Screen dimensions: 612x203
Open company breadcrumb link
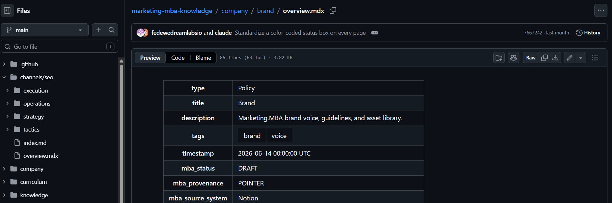click(235, 11)
